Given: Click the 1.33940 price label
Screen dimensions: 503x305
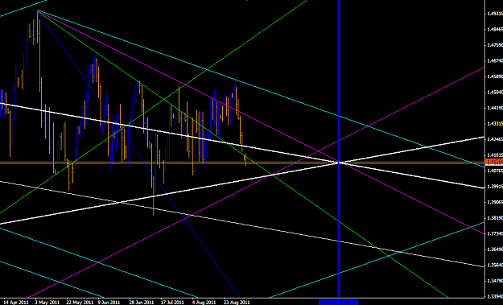Looking at the screenshot, I should point(495,296).
